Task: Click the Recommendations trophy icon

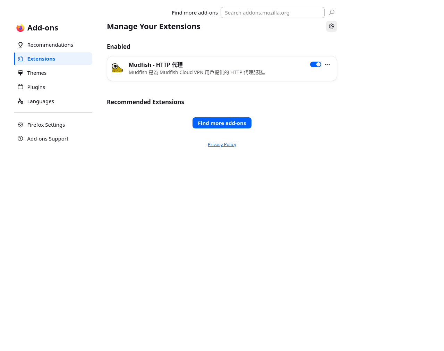Action: (x=20, y=45)
